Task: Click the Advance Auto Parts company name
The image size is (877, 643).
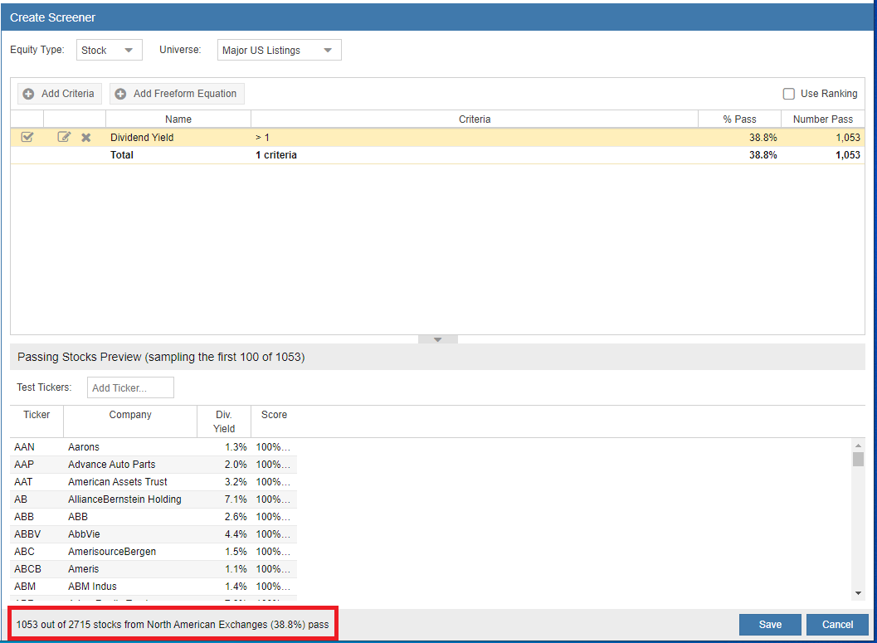Action: (112, 464)
